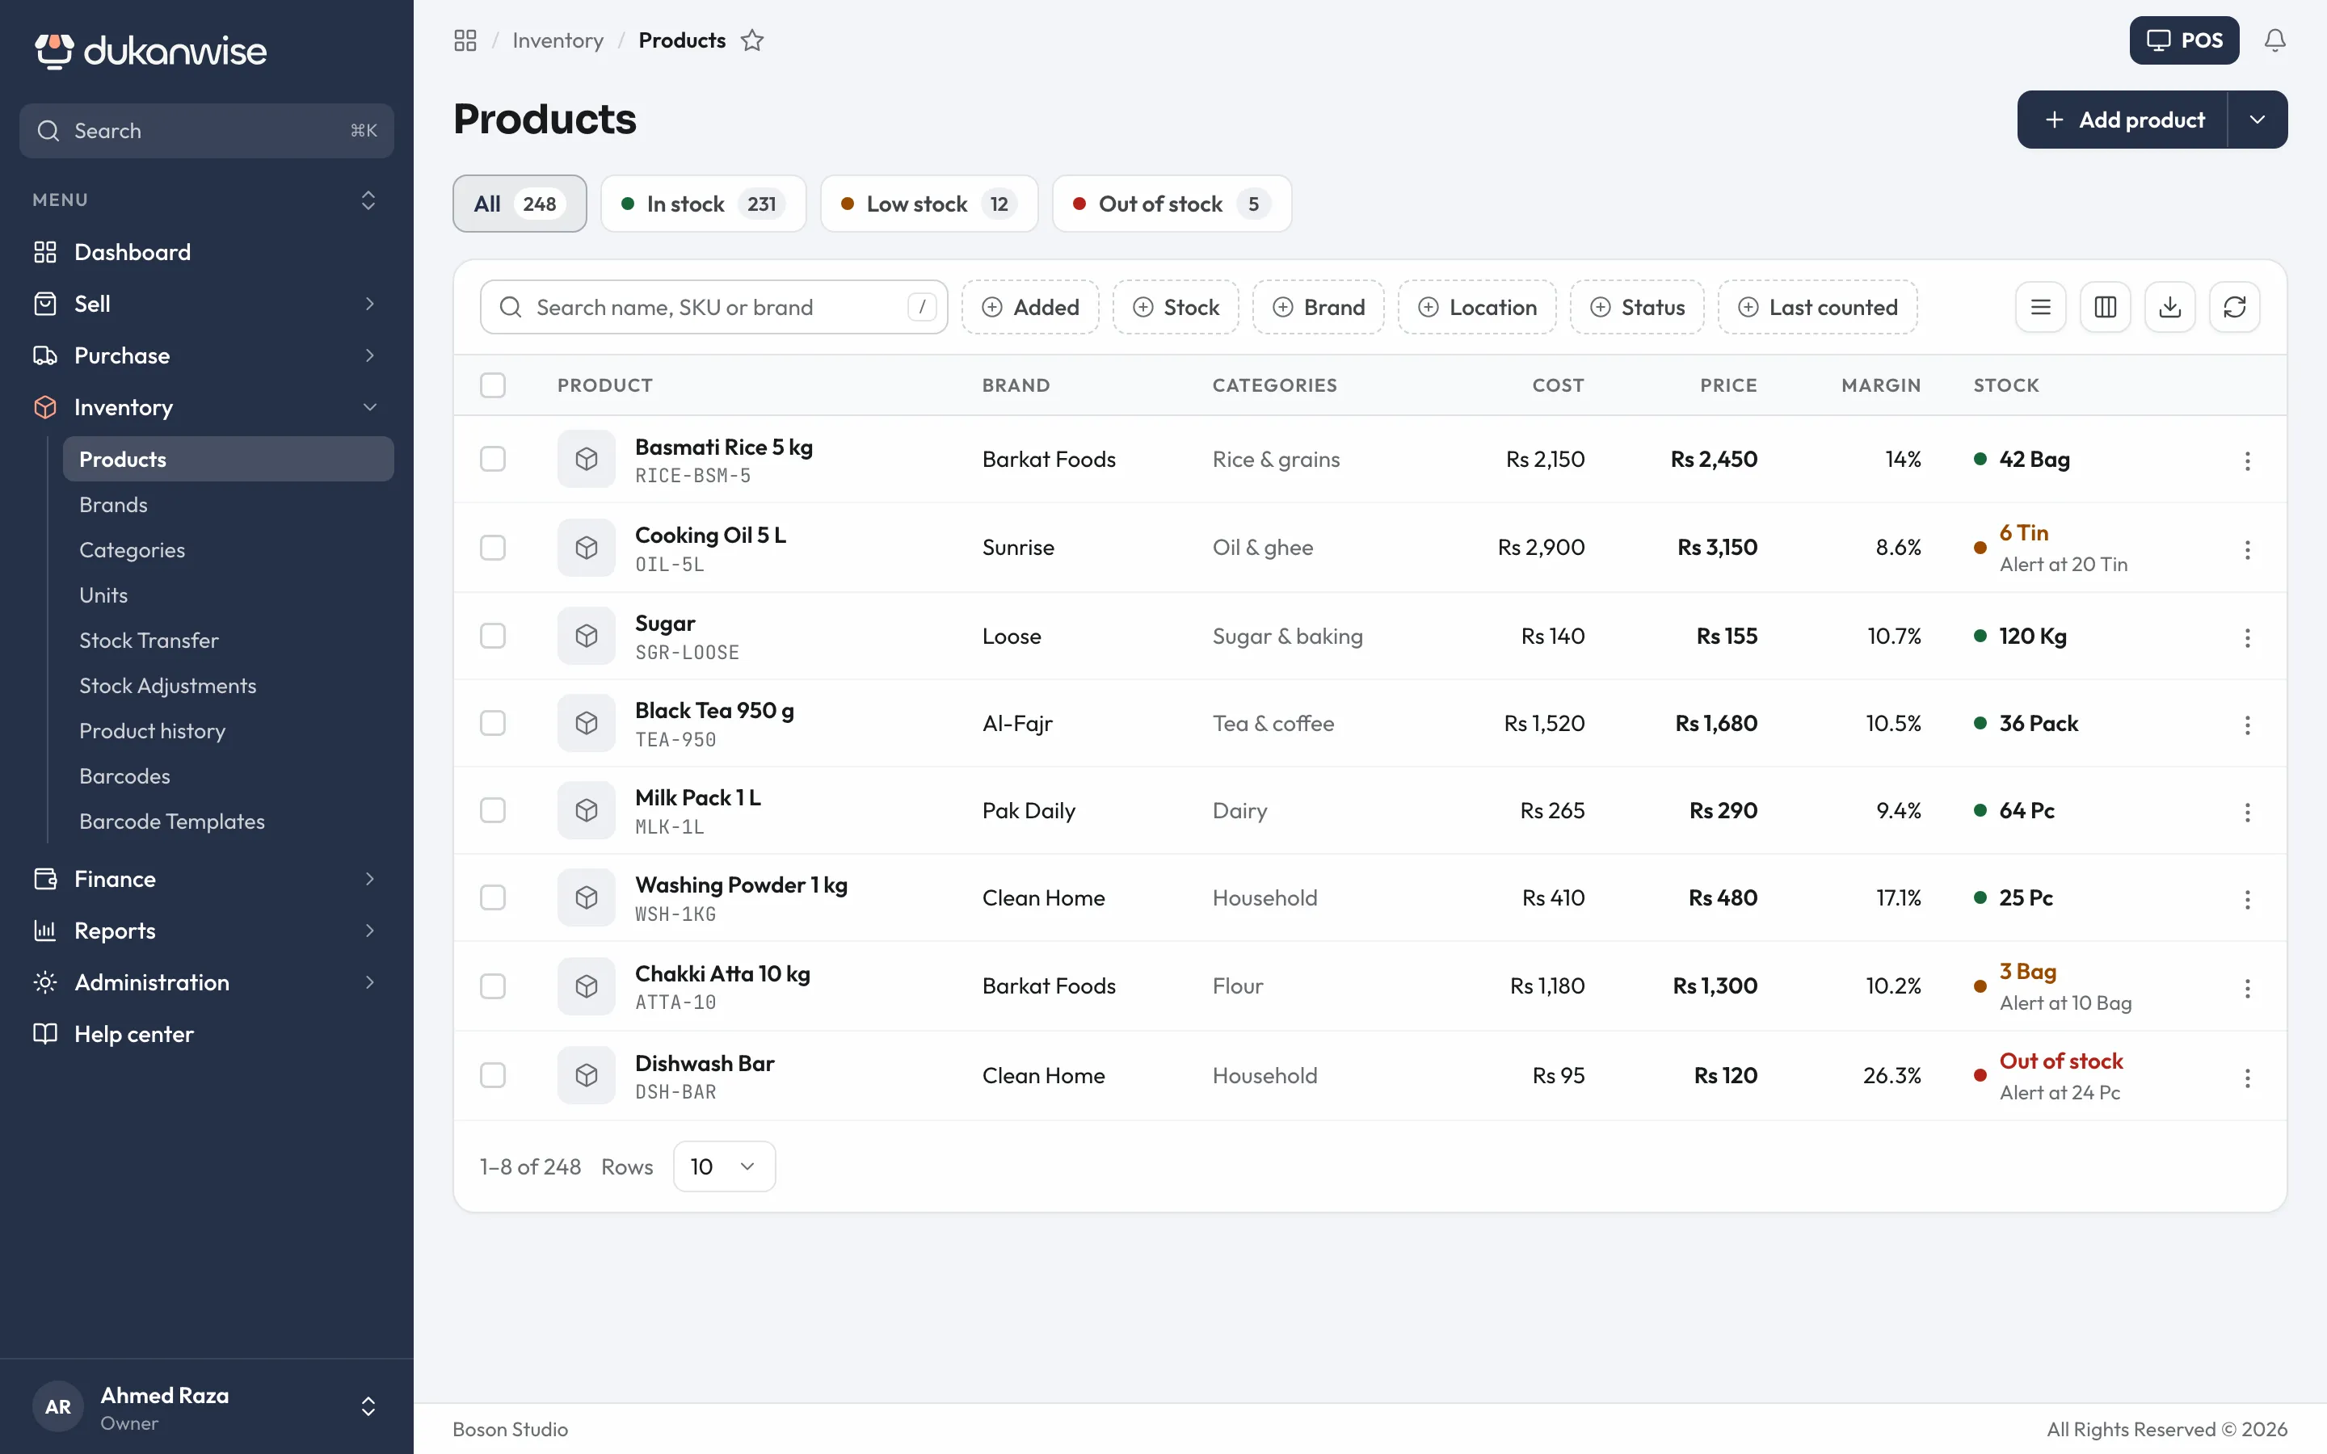The height and width of the screenshot is (1454, 2327).
Task: Select the Out of stock tab
Action: (1172, 204)
